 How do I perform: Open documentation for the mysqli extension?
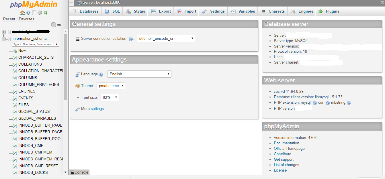coord(315,103)
